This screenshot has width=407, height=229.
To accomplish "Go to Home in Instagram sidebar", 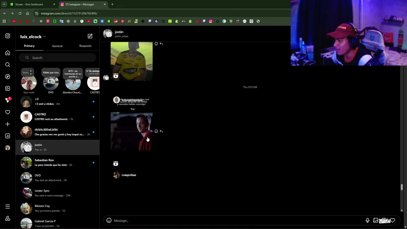I will (x=8, y=53).
